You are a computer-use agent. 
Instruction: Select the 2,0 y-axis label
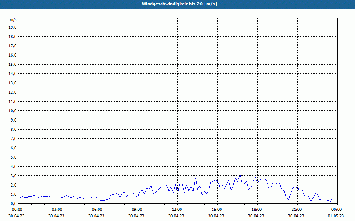click(x=13, y=185)
